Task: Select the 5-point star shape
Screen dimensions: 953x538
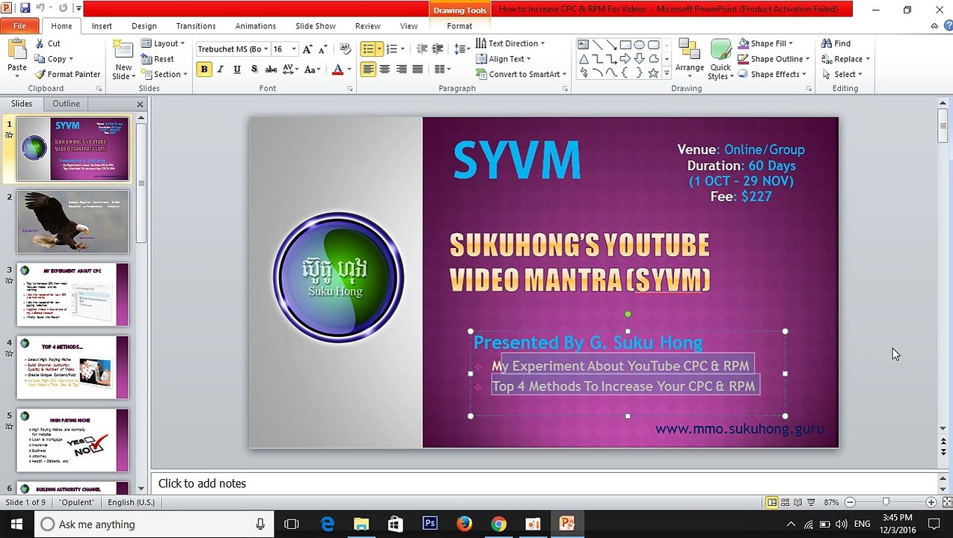Action: (x=653, y=73)
